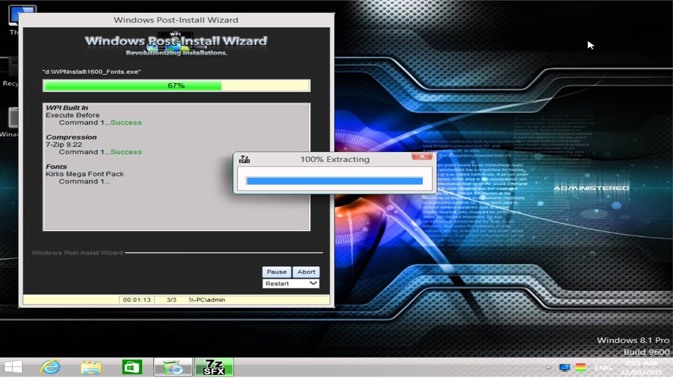
Task: Select the "7-Zip 9.22" entry
Action: point(64,144)
